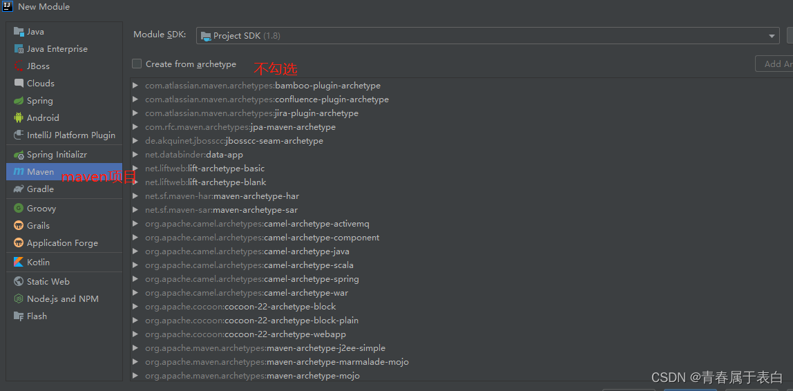Click the Add Archetype button

point(774,64)
